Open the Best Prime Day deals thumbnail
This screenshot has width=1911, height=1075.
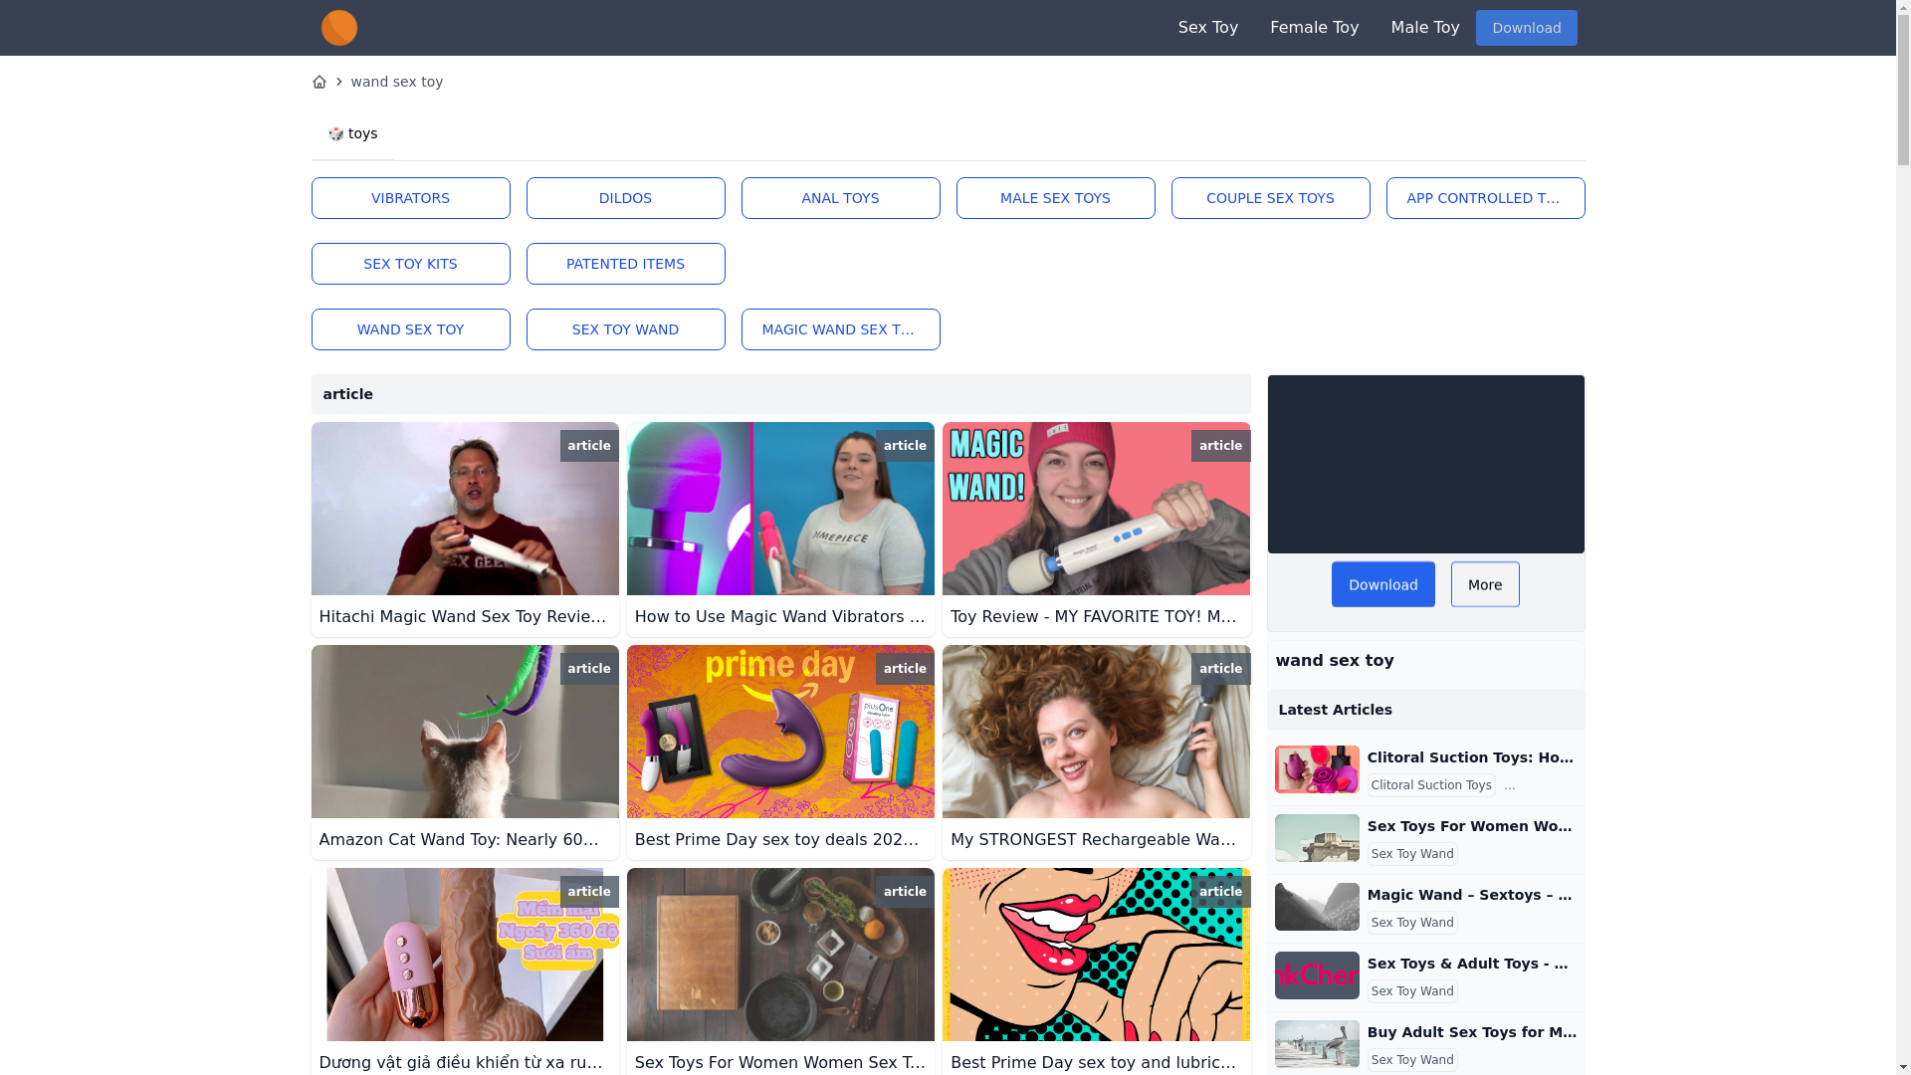(x=780, y=732)
